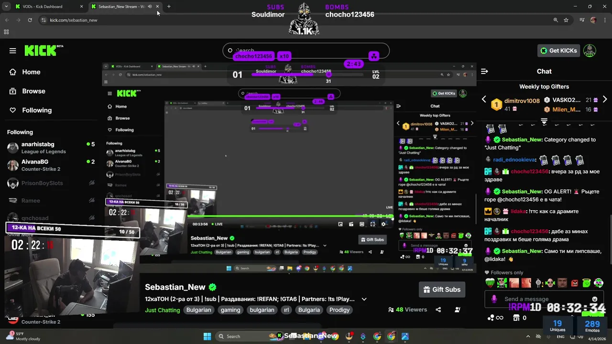Image resolution: width=612 pixels, height=344 pixels.
Task: Open the anarhistabg followed channel
Action: tap(50, 148)
